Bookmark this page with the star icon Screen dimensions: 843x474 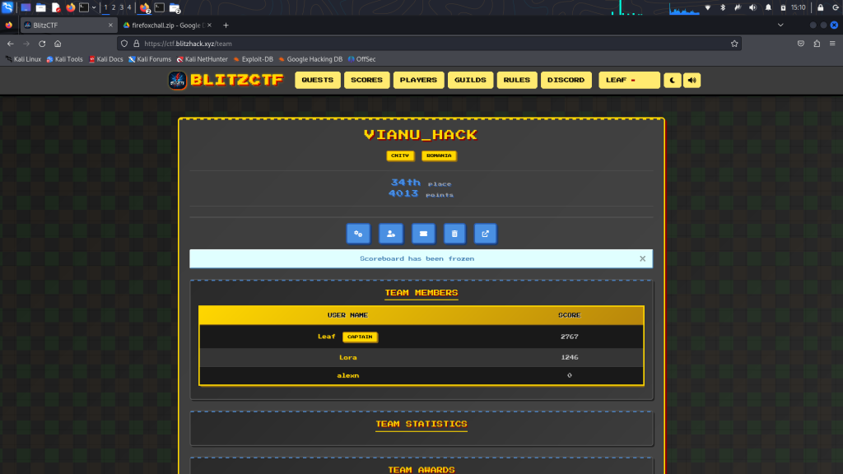pyautogui.click(x=734, y=44)
